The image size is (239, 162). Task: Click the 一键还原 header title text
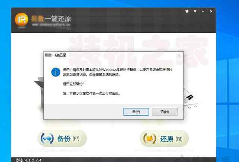click(x=58, y=19)
